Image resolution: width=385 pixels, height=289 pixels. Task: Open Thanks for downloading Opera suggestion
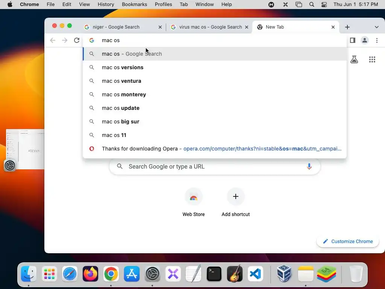coord(215,149)
